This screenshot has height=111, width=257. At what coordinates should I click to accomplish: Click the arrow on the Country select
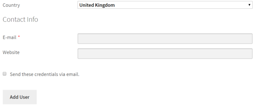point(249,5)
